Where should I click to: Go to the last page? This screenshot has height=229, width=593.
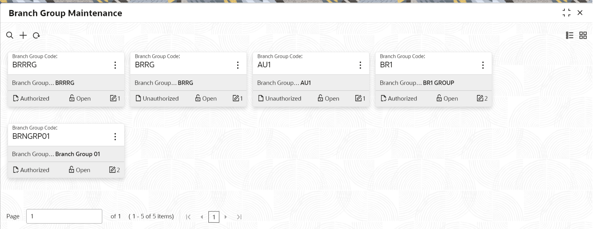click(239, 217)
